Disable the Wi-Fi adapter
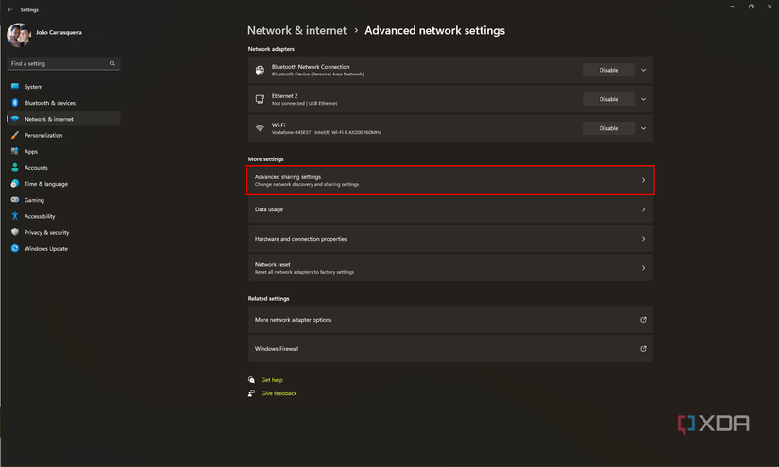 (608, 128)
